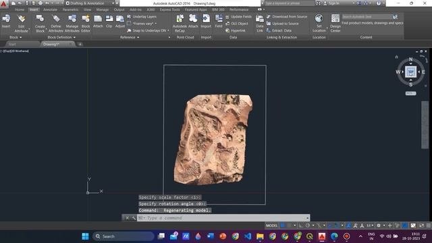Screen dimensions: 432x243
Task: Open the Set Location dropdown arrow
Action: (x=327, y=28)
